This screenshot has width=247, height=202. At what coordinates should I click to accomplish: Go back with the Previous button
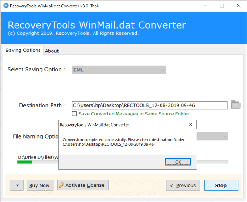click(x=183, y=185)
